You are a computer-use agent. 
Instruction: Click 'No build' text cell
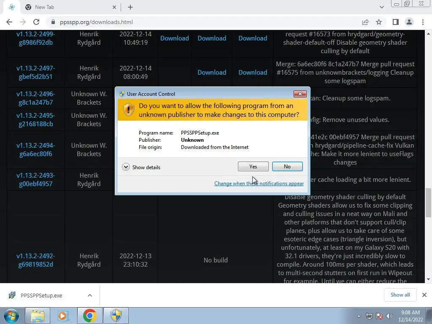click(216, 260)
